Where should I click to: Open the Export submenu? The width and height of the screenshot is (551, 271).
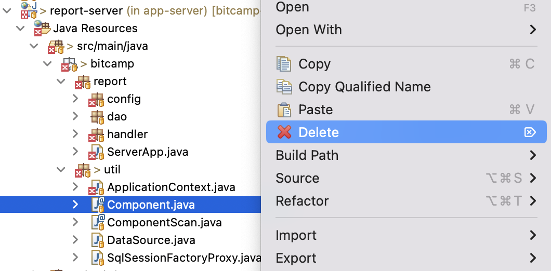(406, 258)
